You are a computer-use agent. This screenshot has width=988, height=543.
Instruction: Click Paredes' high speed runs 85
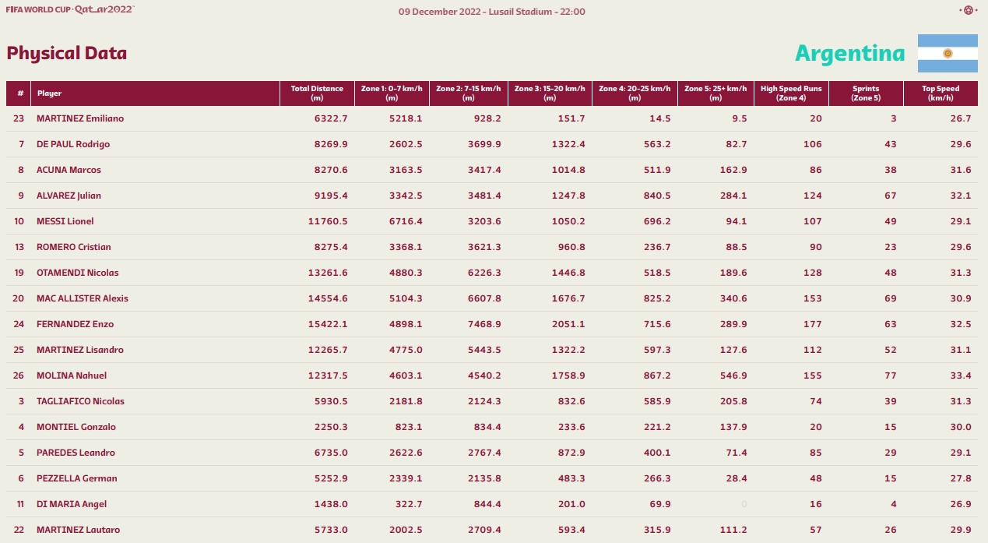point(816,453)
